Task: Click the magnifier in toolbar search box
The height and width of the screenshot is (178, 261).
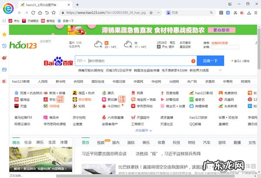Action: coord(211,13)
